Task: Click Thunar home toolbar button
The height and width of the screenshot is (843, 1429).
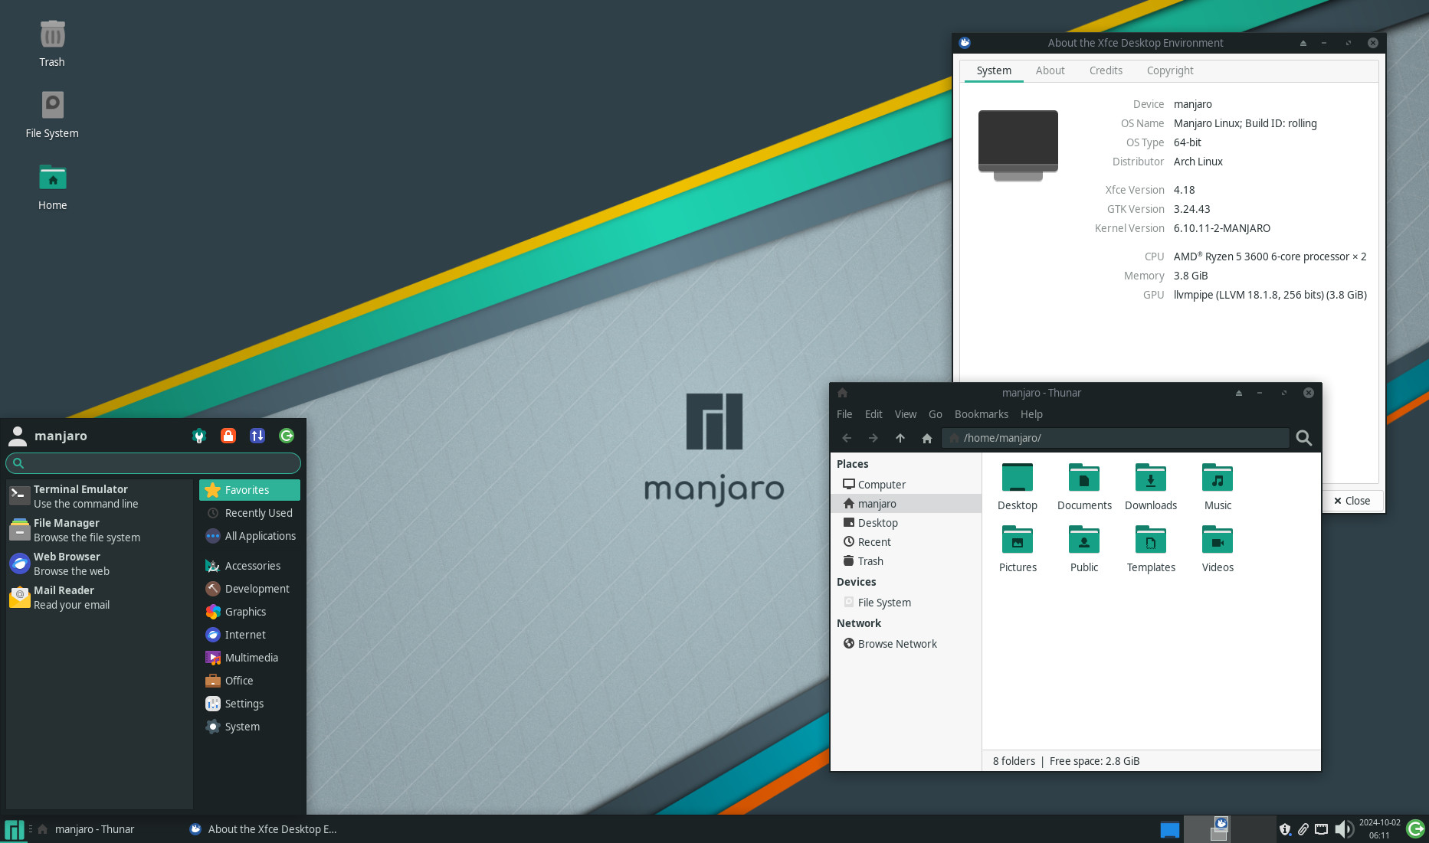Action: click(927, 438)
